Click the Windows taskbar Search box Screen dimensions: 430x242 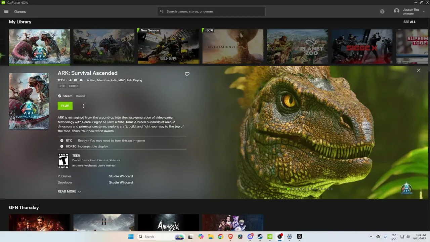[161, 237]
